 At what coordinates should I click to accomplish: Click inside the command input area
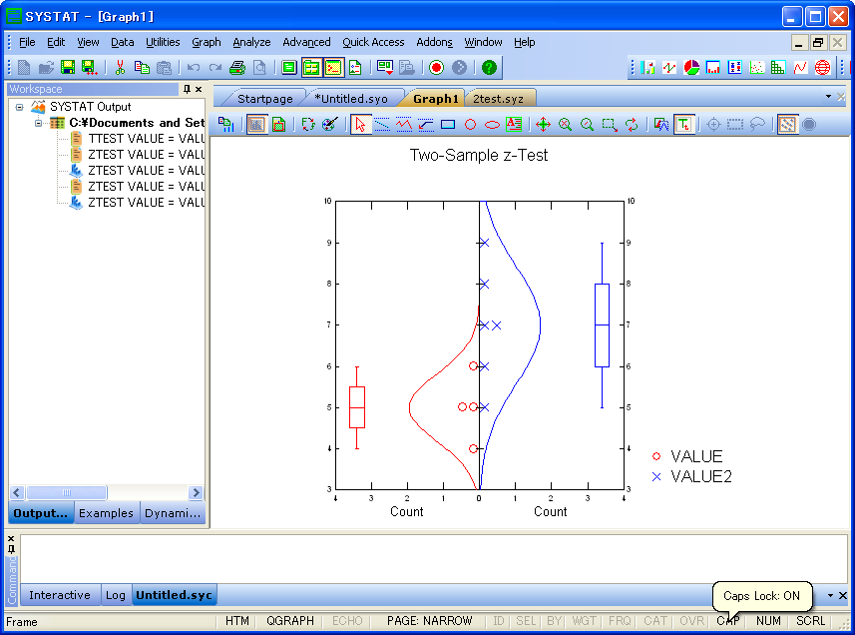tap(434, 559)
